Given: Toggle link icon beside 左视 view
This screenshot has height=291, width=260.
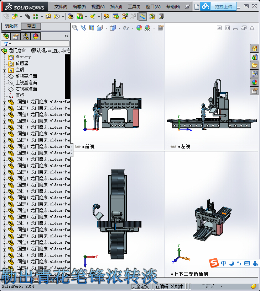Looking at the screenshot, I should click(x=173, y=146).
